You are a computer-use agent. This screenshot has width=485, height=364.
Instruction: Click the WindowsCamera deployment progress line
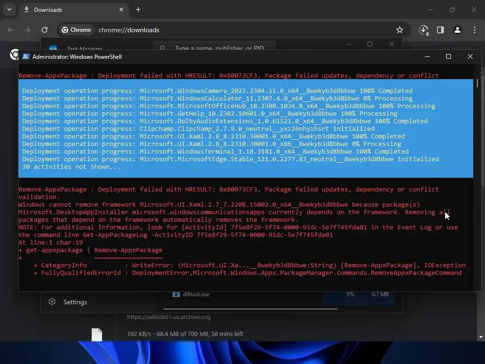(217, 91)
